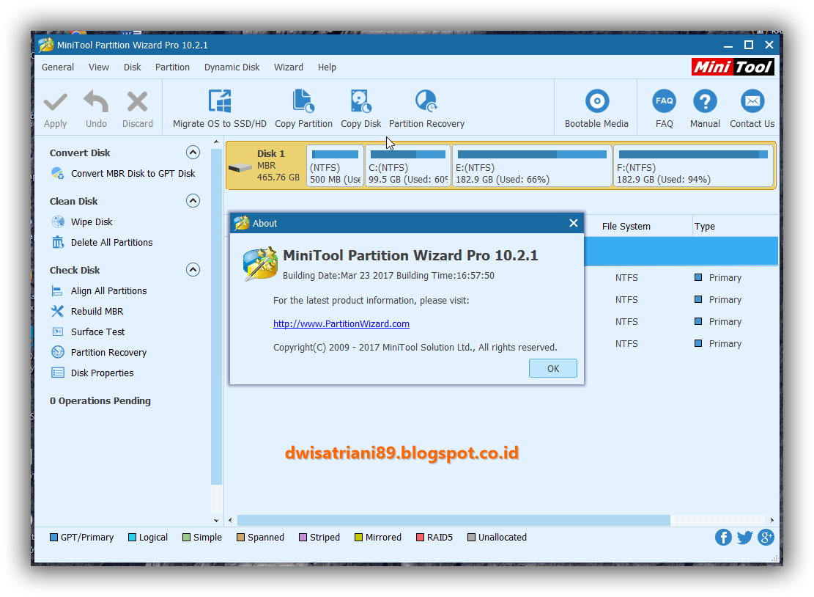Open the PartitionWizard.com link
814x597 pixels.
tap(341, 323)
